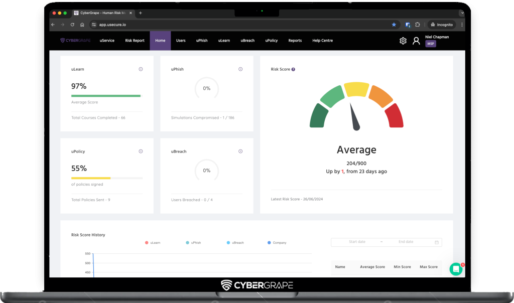Expand the uBreach card details arrow
Viewport: 514px width, 303px height.
(x=240, y=151)
